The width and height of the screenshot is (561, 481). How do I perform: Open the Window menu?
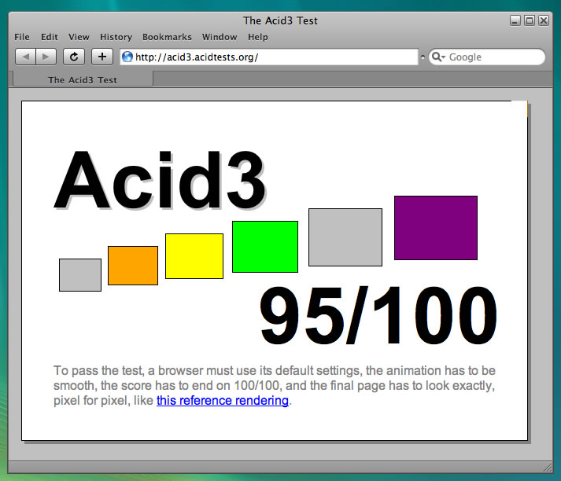point(220,37)
